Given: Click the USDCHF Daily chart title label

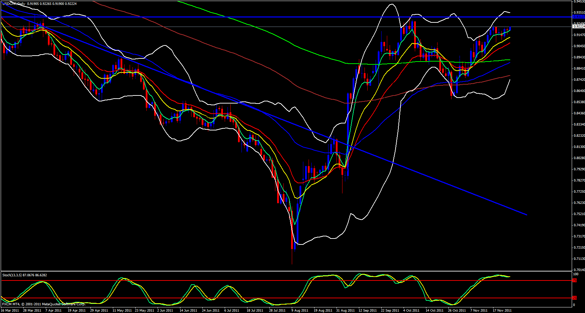Looking at the screenshot, I should click(13, 3).
